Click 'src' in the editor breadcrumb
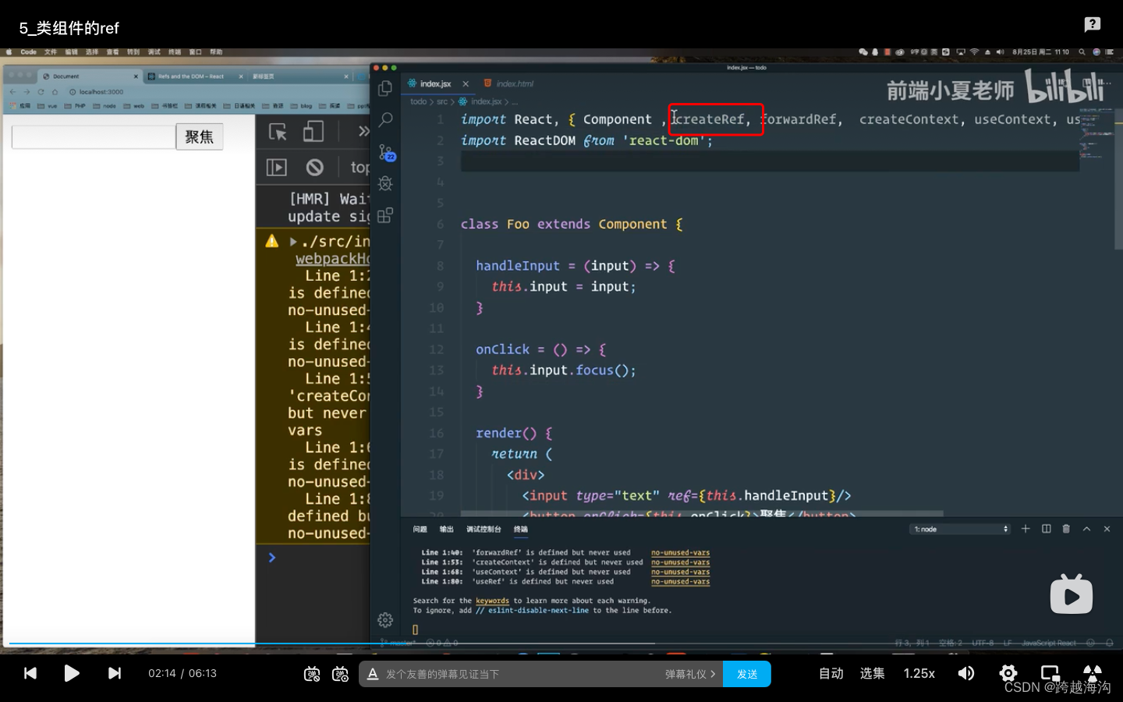Viewport: 1123px width, 702px height. click(442, 101)
